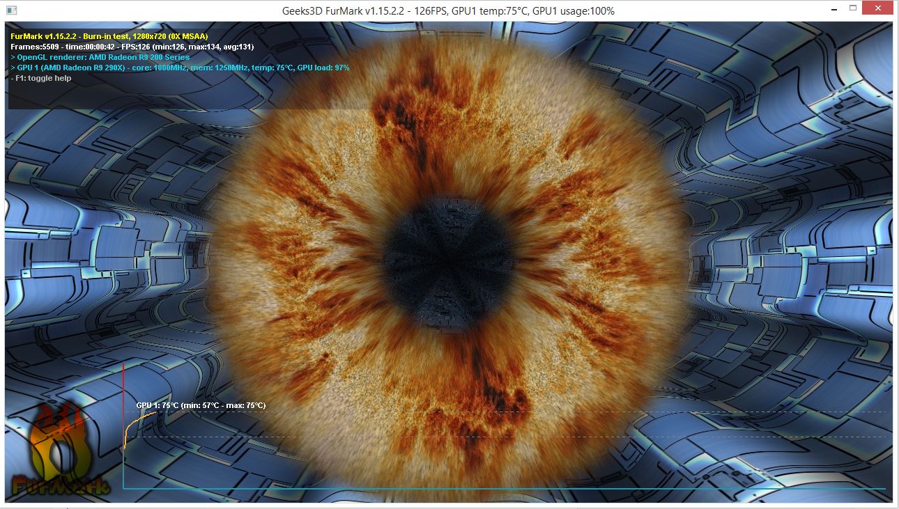
Task: Click the 'GPU 1 (AMD Radeon R9 290X)' info line
Action: click(x=180, y=68)
